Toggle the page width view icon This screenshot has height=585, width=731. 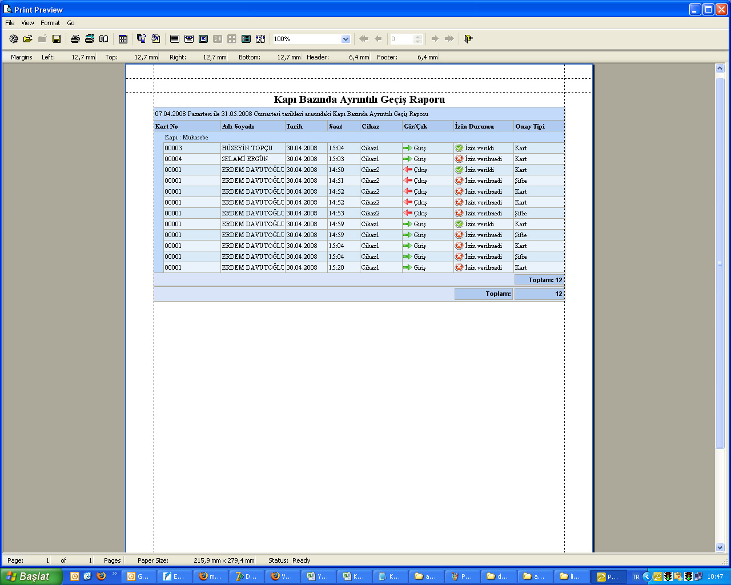189,39
